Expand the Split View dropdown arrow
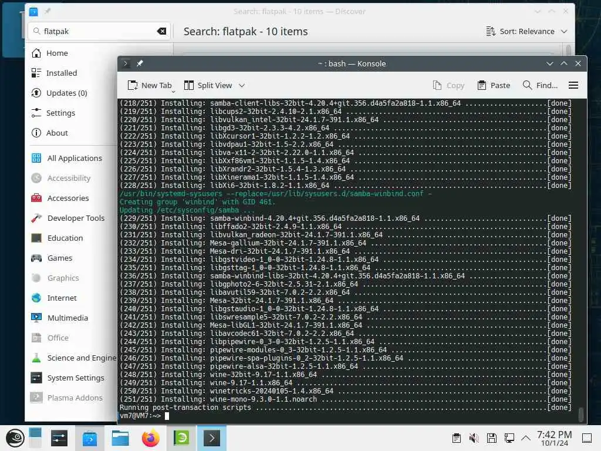 [x=242, y=85]
